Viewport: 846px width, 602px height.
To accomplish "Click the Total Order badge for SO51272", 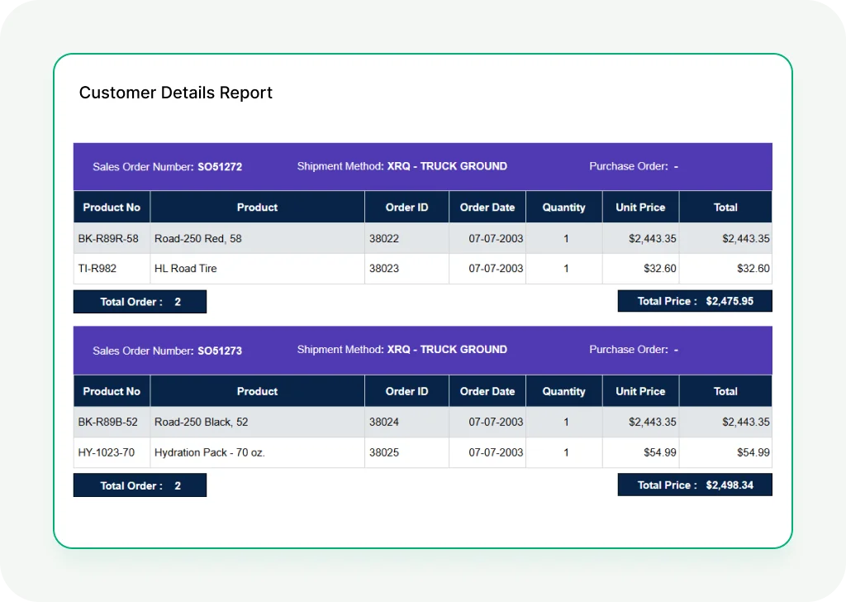I will 140,301.
